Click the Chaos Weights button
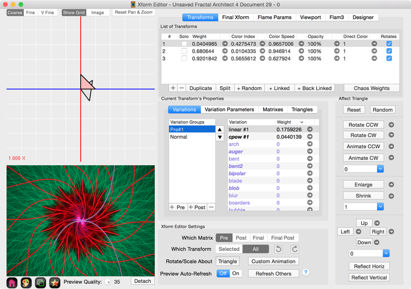Viewport: 411px width, 289px height. 371,88
